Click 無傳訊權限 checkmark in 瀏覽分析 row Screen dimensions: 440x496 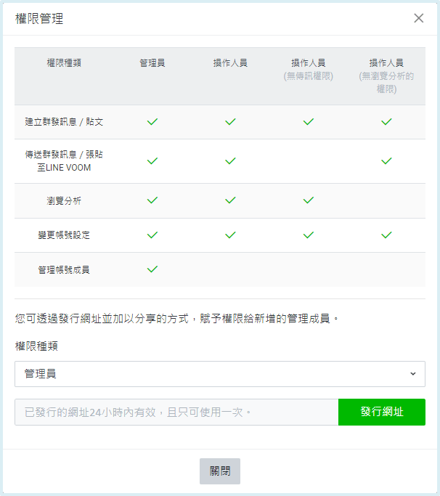(x=309, y=200)
